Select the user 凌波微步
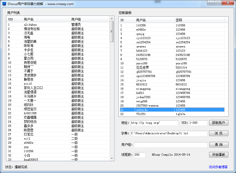Image resolution: width=236 pixels, height=173 pixels. click(x=58, y=75)
